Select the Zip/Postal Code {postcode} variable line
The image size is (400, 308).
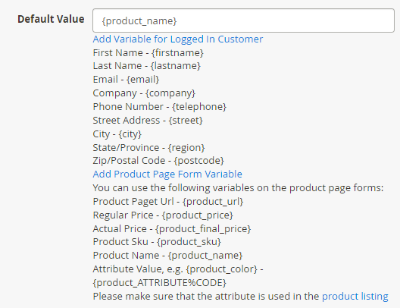tap(158, 161)
